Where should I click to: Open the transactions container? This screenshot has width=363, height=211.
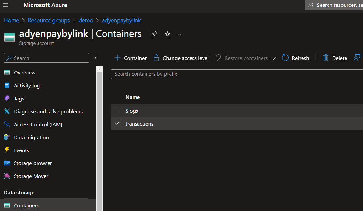139,124
